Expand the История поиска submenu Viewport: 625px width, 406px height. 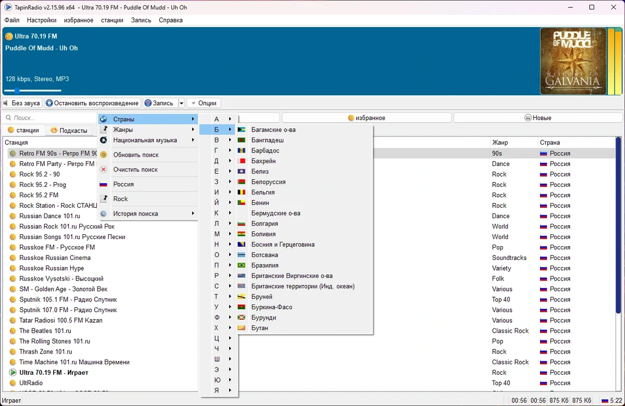[148, 213]
